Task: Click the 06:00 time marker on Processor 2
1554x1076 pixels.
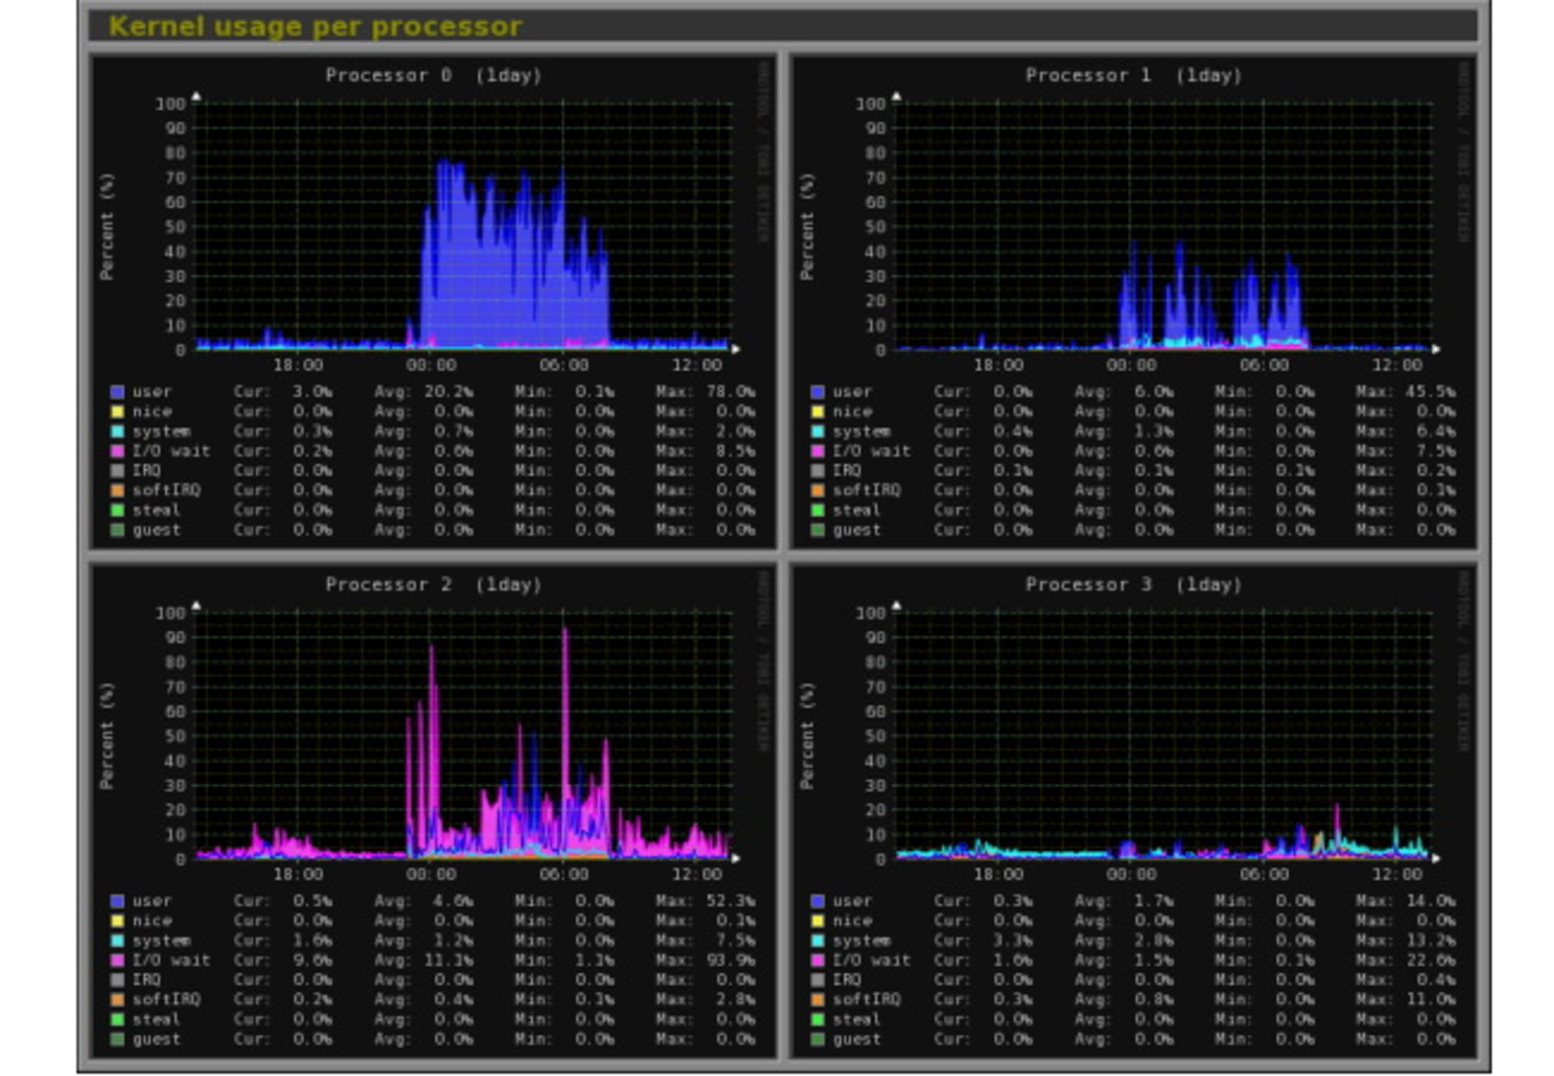Action: 564,874
